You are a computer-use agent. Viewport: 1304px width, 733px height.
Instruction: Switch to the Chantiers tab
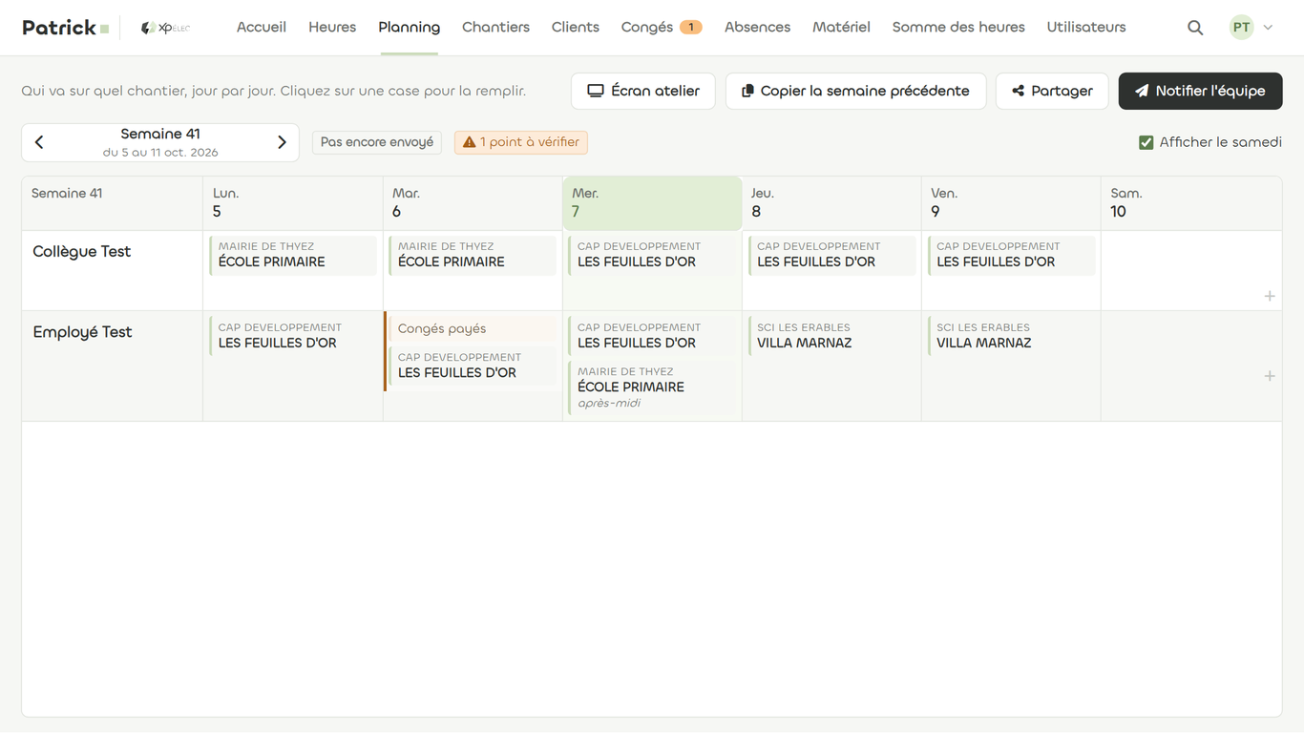point(495,27)
